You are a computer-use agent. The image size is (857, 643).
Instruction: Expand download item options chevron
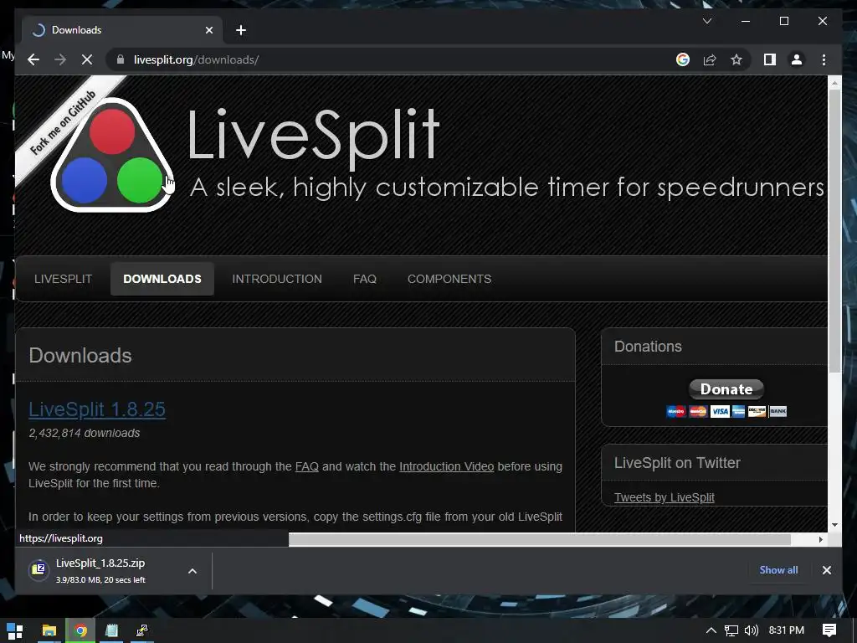[x=192, y=571]
